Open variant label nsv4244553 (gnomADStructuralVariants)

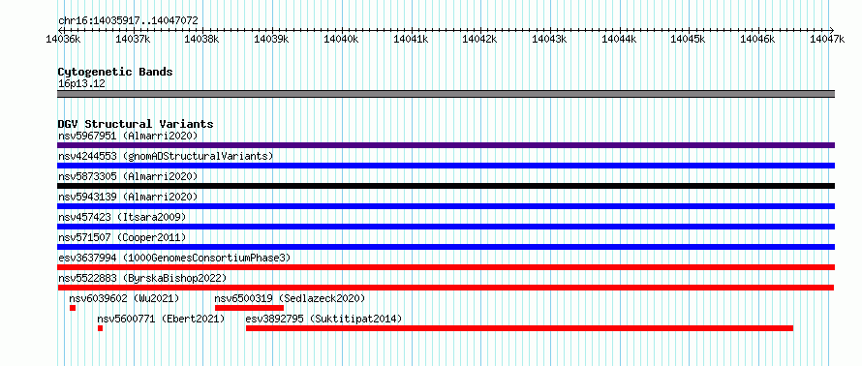(x=166, y=156)
